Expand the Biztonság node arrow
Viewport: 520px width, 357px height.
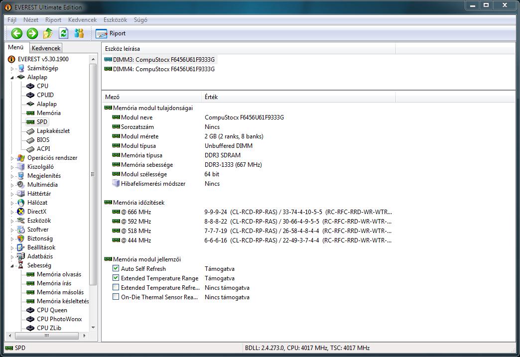pyautogui.click(x=12, y=239)
